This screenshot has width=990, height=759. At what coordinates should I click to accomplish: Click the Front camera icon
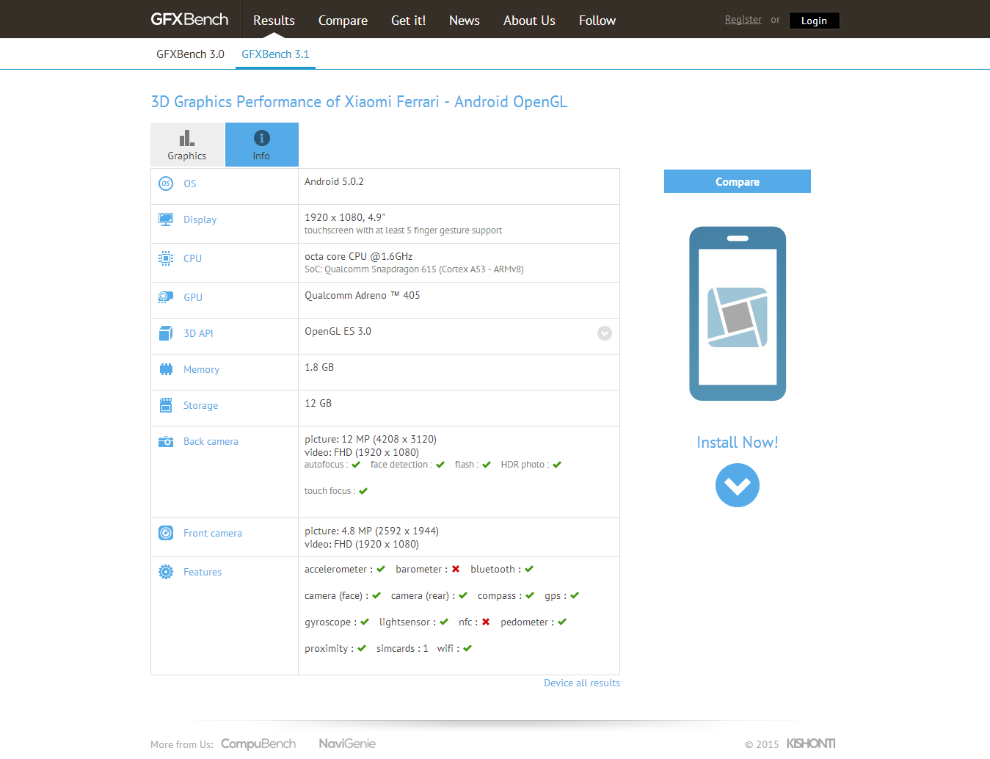tap(166, 533)
